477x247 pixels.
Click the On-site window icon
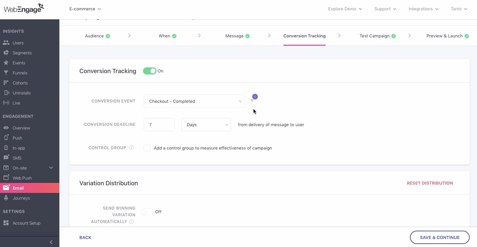(x=6, y=168)
